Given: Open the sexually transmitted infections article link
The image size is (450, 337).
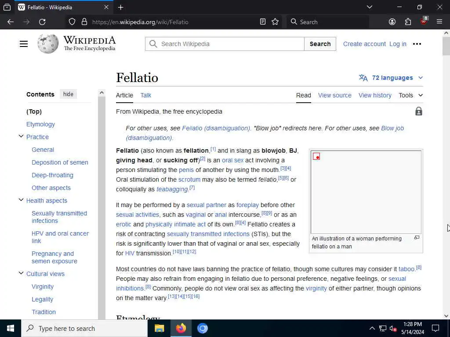Looking at the screenshot, I should [208, 234].
